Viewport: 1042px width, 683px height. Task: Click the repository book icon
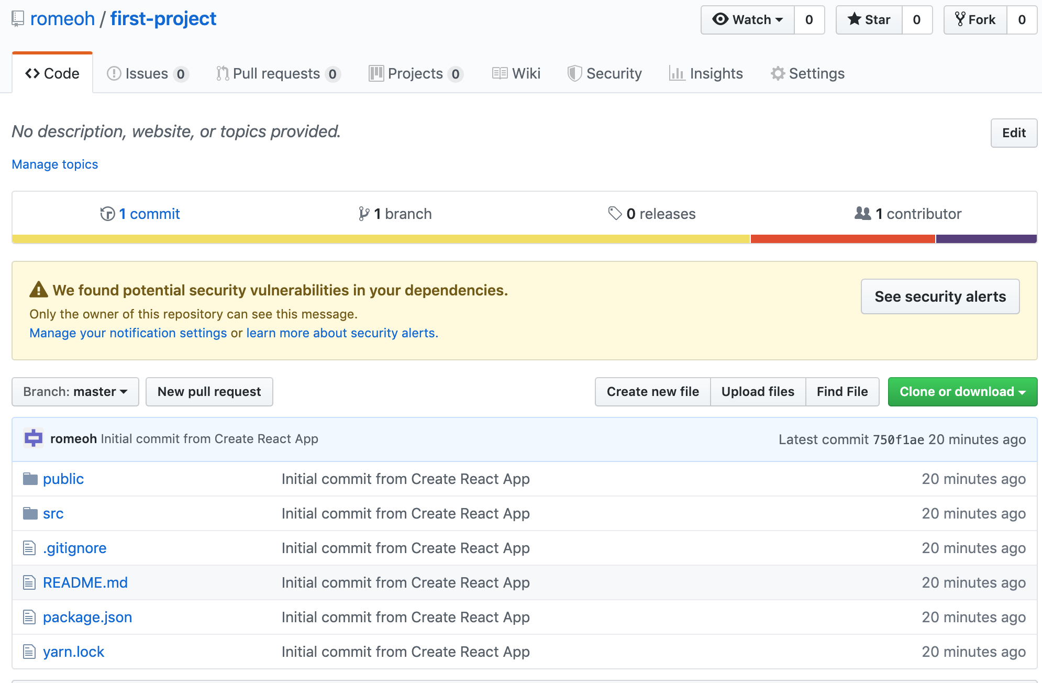[18, 19]
